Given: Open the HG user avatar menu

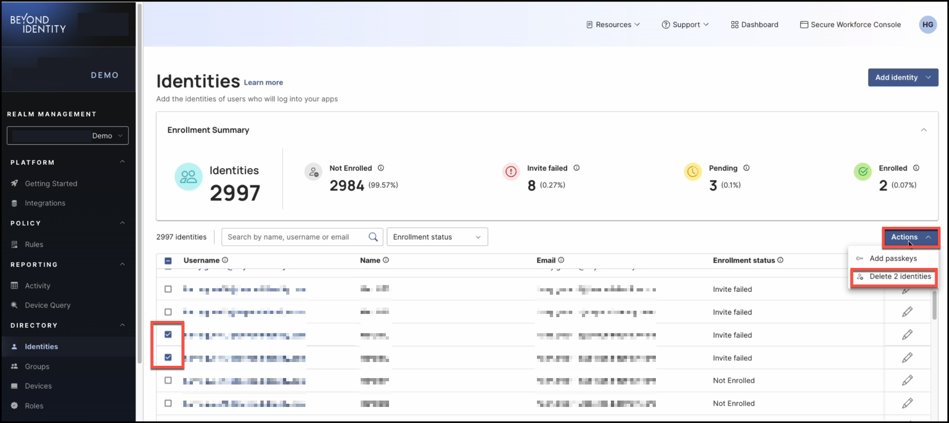Looking at the screenshot, I should pos(928,25).
